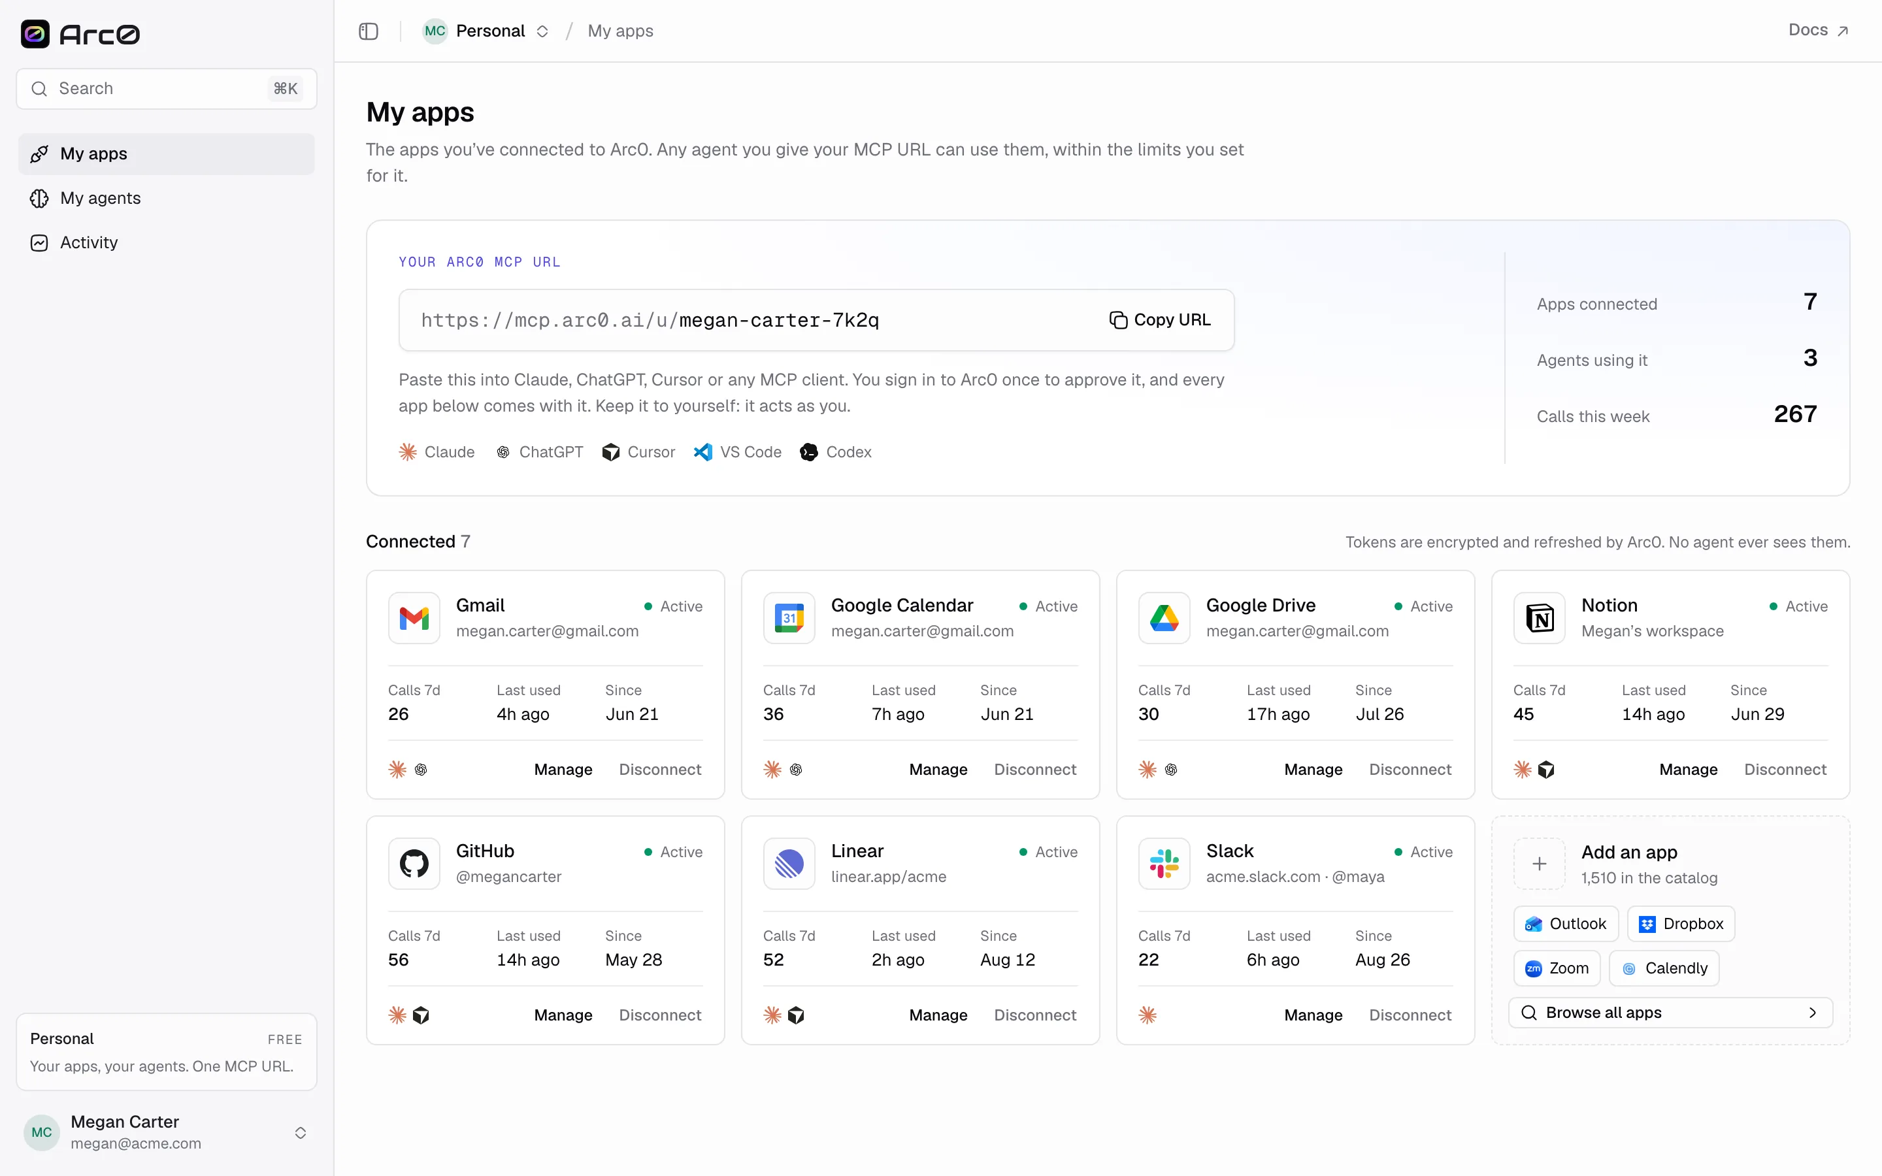Click the ArcO logo icon
The width and height of the screenshot is (1882, 1176).
pos(35,33)
